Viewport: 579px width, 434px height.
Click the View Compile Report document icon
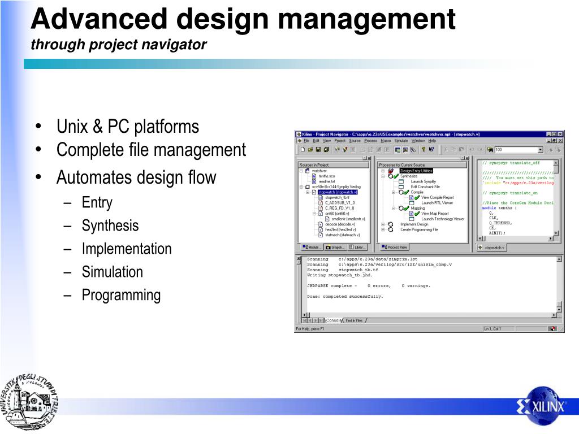pos(412,197)
